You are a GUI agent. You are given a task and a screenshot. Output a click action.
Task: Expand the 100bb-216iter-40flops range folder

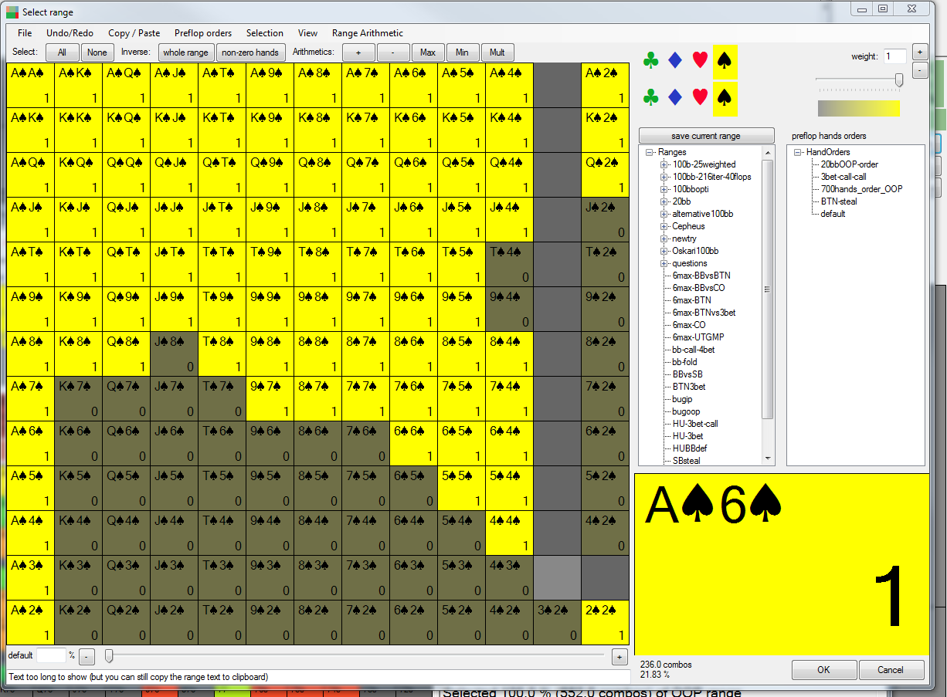[664, 177]
